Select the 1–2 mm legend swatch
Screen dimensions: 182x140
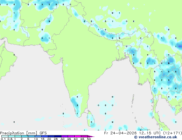click(18, 136)
